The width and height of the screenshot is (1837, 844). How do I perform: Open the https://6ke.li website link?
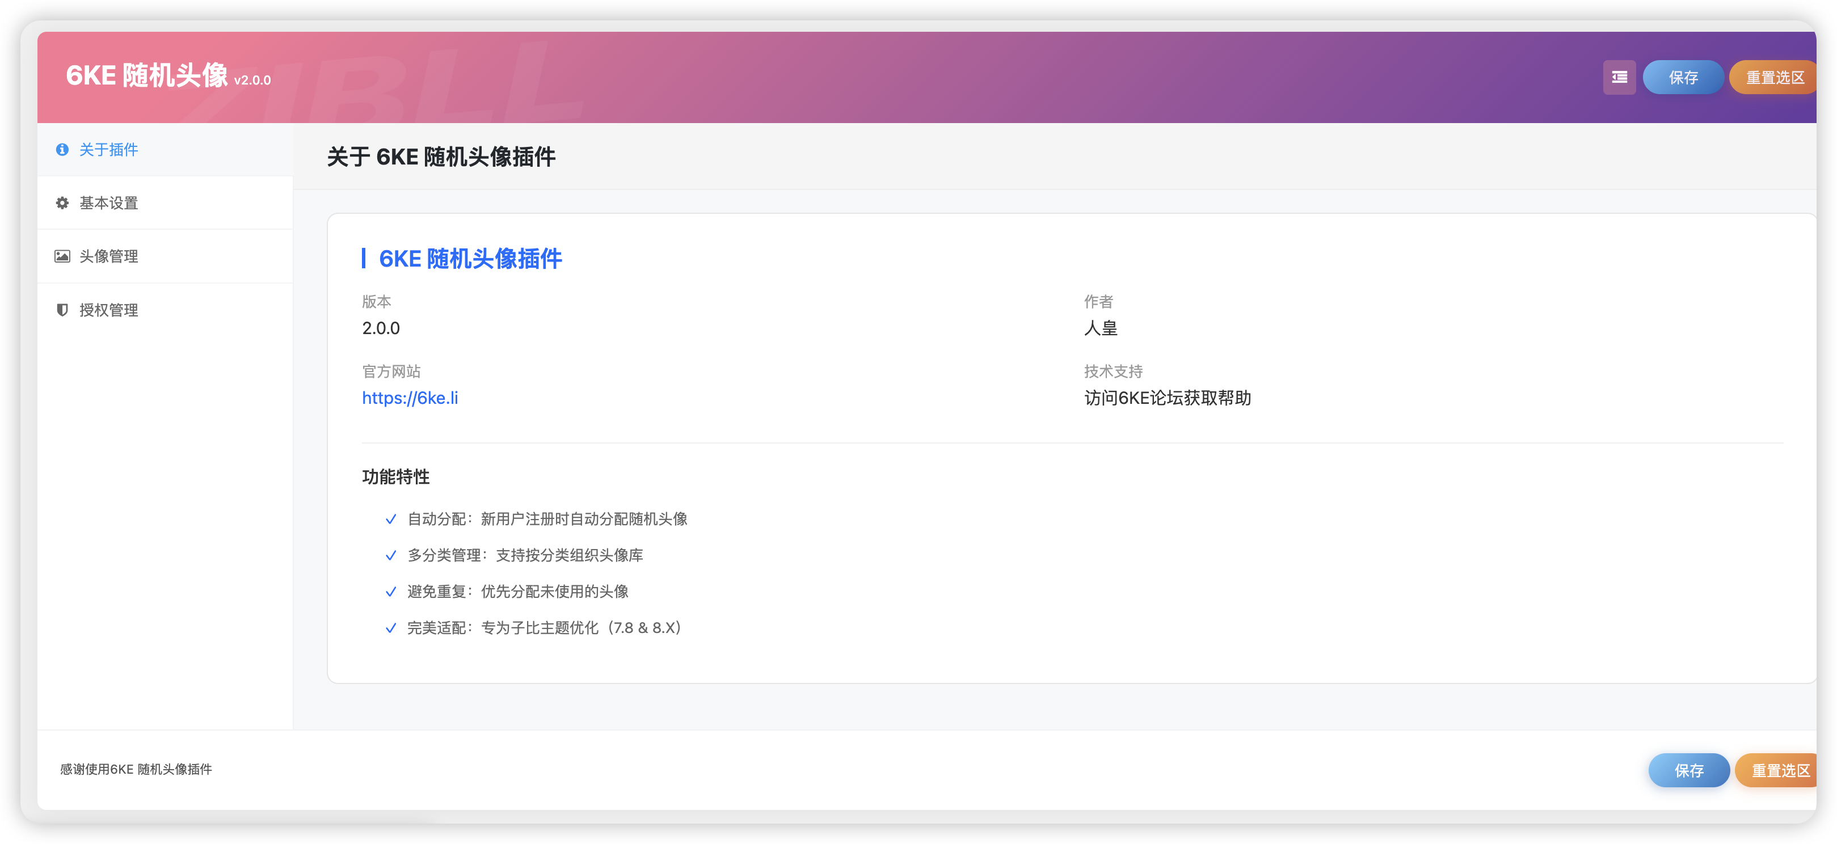click(x=410, y=398)
